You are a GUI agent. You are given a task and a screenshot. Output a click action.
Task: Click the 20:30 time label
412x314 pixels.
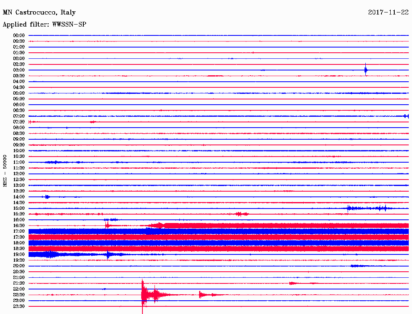pos(19,272)
